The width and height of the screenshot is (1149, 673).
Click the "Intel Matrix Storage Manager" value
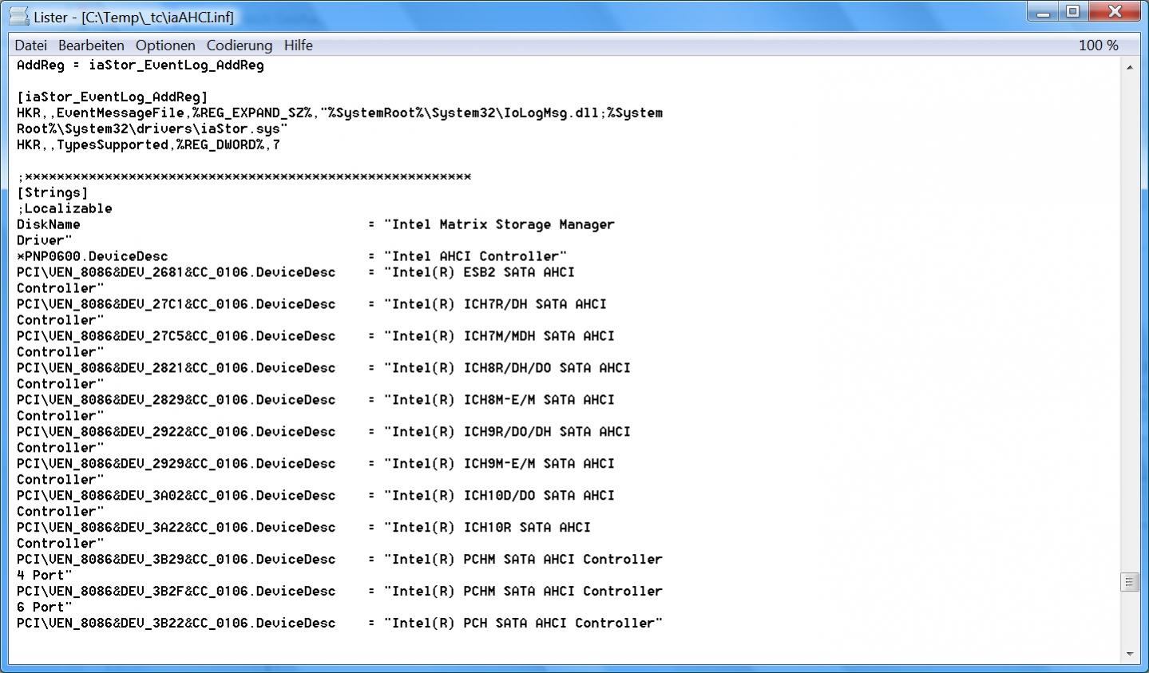(x=500, y=224)
